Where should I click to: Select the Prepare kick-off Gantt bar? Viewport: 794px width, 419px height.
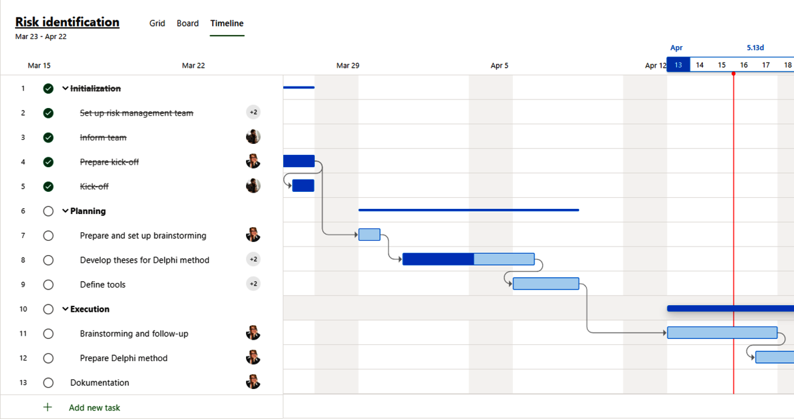(x=299, y=161)
